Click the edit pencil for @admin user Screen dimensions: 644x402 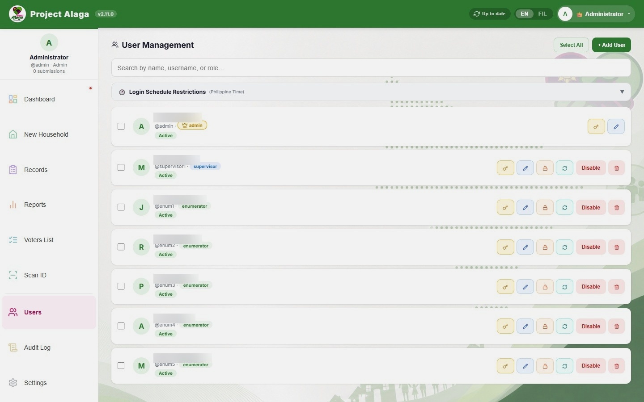coord(616,126)
